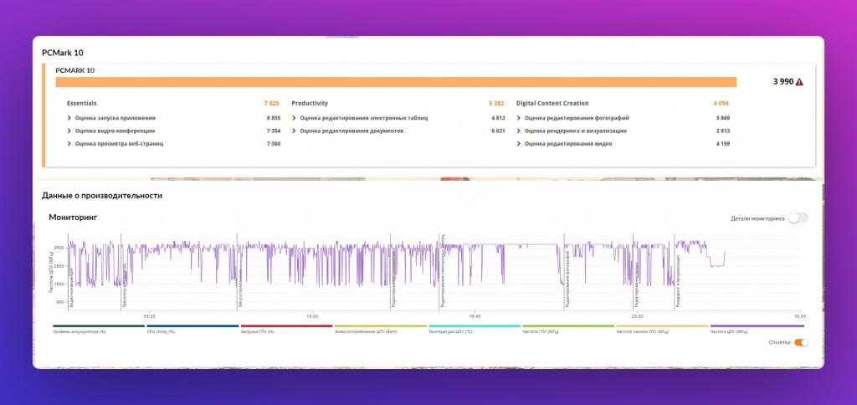Click the 10:00 time axis label

coord(312,316)
